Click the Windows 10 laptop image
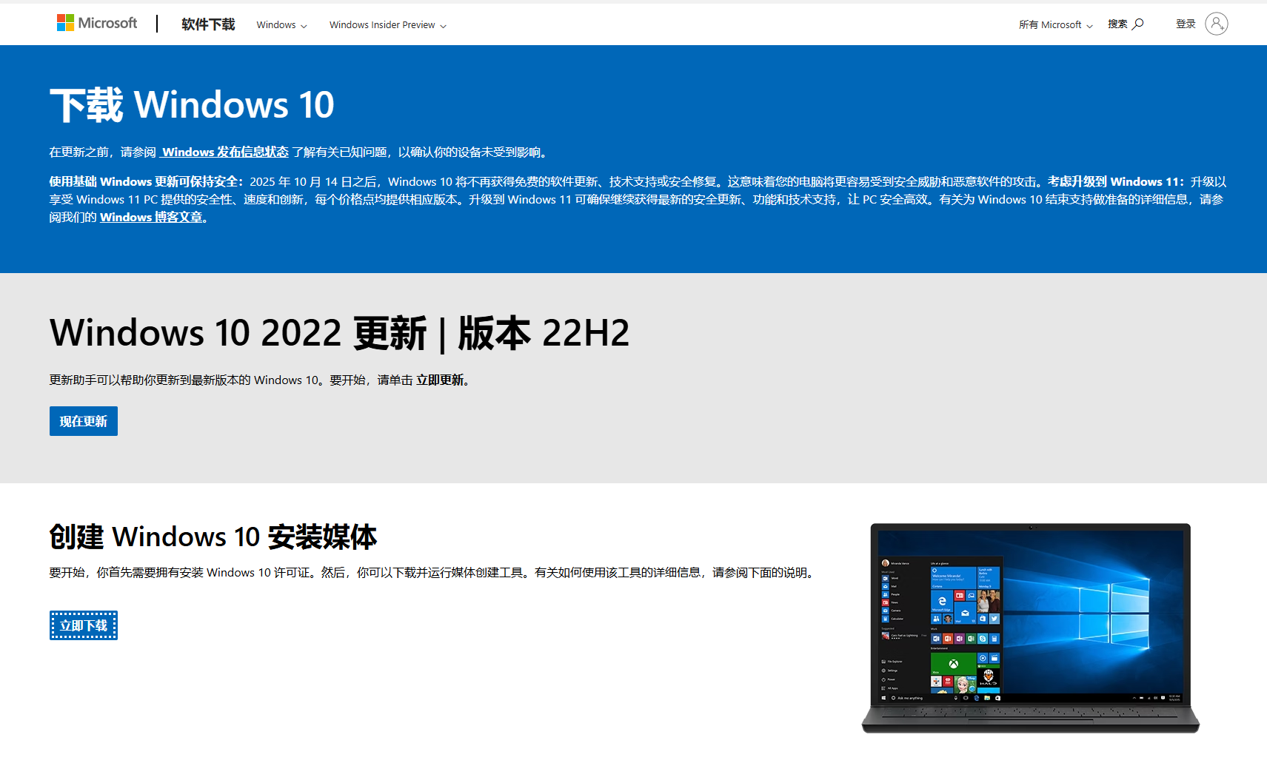The height and width of the screenshot is (783, 1267). coord(1030,628)
